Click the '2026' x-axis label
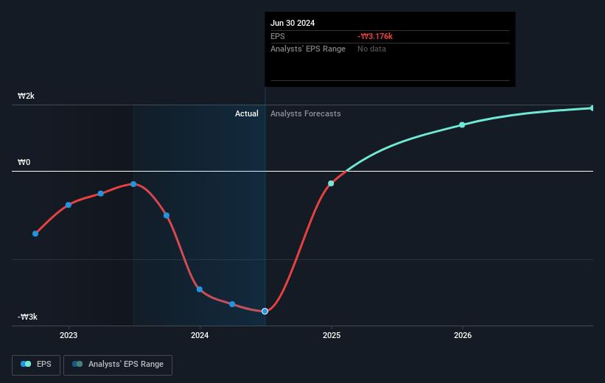The width and height of the screenshot is (605, 383). (x=463, y=336)
